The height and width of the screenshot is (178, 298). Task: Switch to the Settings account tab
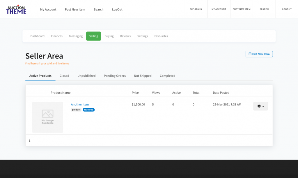click(143, 36)
